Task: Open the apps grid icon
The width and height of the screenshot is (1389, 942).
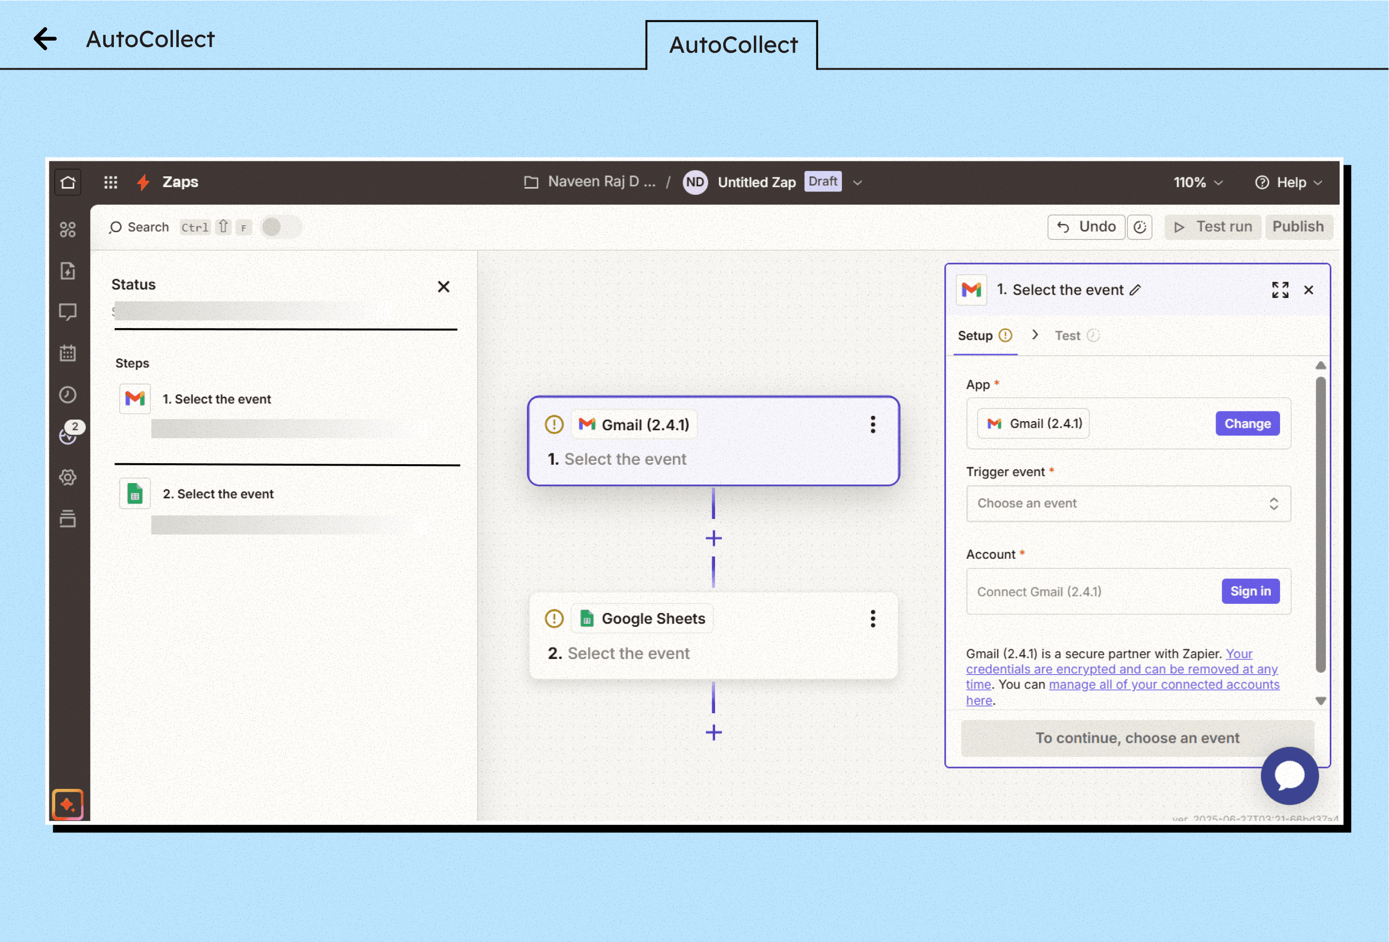Action: point(110,182)
